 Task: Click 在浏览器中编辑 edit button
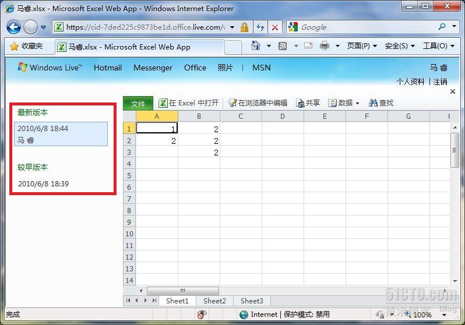pyautogui.click(x=258, y=103)
